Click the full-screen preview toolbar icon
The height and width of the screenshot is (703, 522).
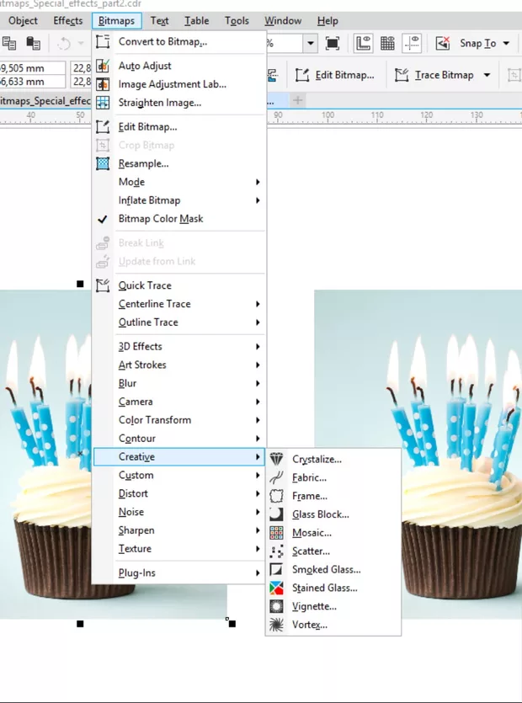[x=333, y=43]
